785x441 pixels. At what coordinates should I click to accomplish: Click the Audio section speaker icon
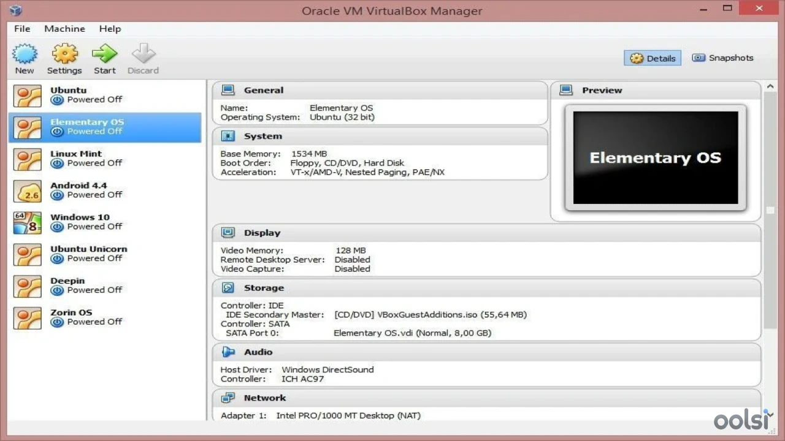click(228, 352)
